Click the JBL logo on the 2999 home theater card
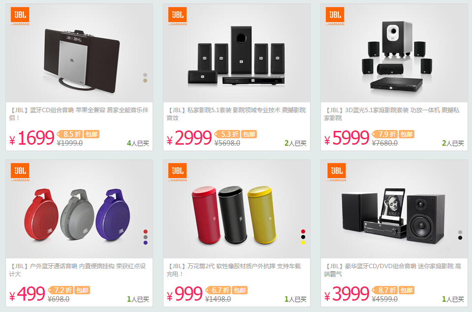Screen dimensions: 472x312 click(x=178, y=16)
